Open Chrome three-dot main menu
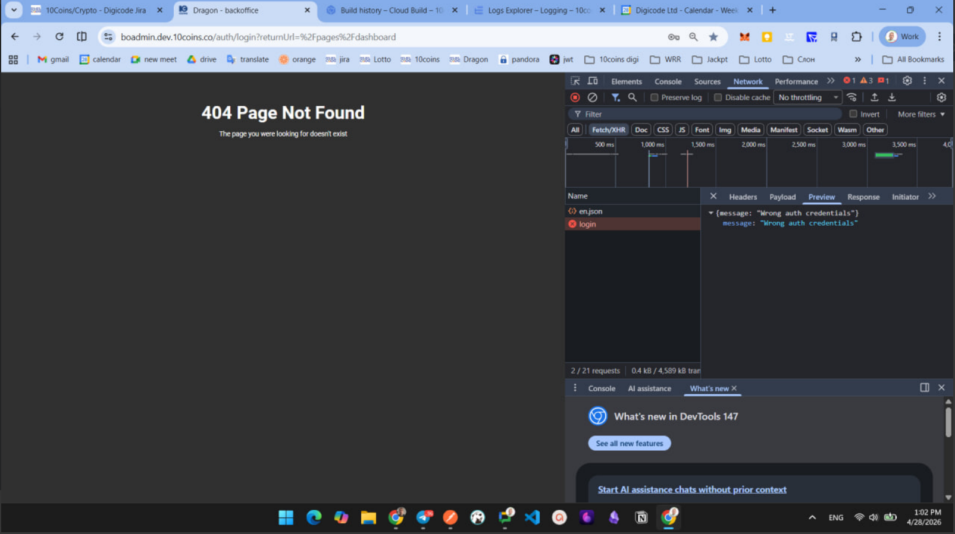This screenshot has width=955, height=534. point(940,37)
